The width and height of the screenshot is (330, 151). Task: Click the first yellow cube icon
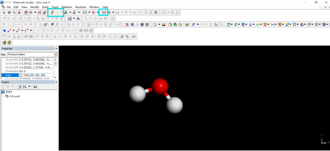(4, 43)
